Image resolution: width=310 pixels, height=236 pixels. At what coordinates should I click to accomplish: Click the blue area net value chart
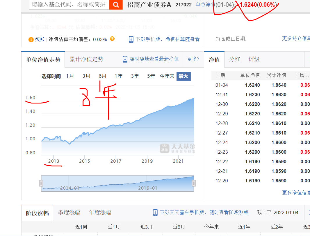(x=118, y=126)
